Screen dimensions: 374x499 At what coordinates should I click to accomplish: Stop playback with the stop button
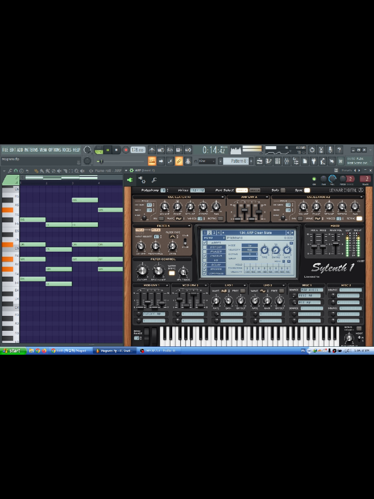[x=116, y=150]
